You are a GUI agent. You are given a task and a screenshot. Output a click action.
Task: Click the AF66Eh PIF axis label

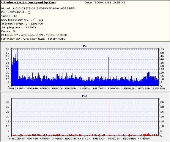(x=58, y=138)
